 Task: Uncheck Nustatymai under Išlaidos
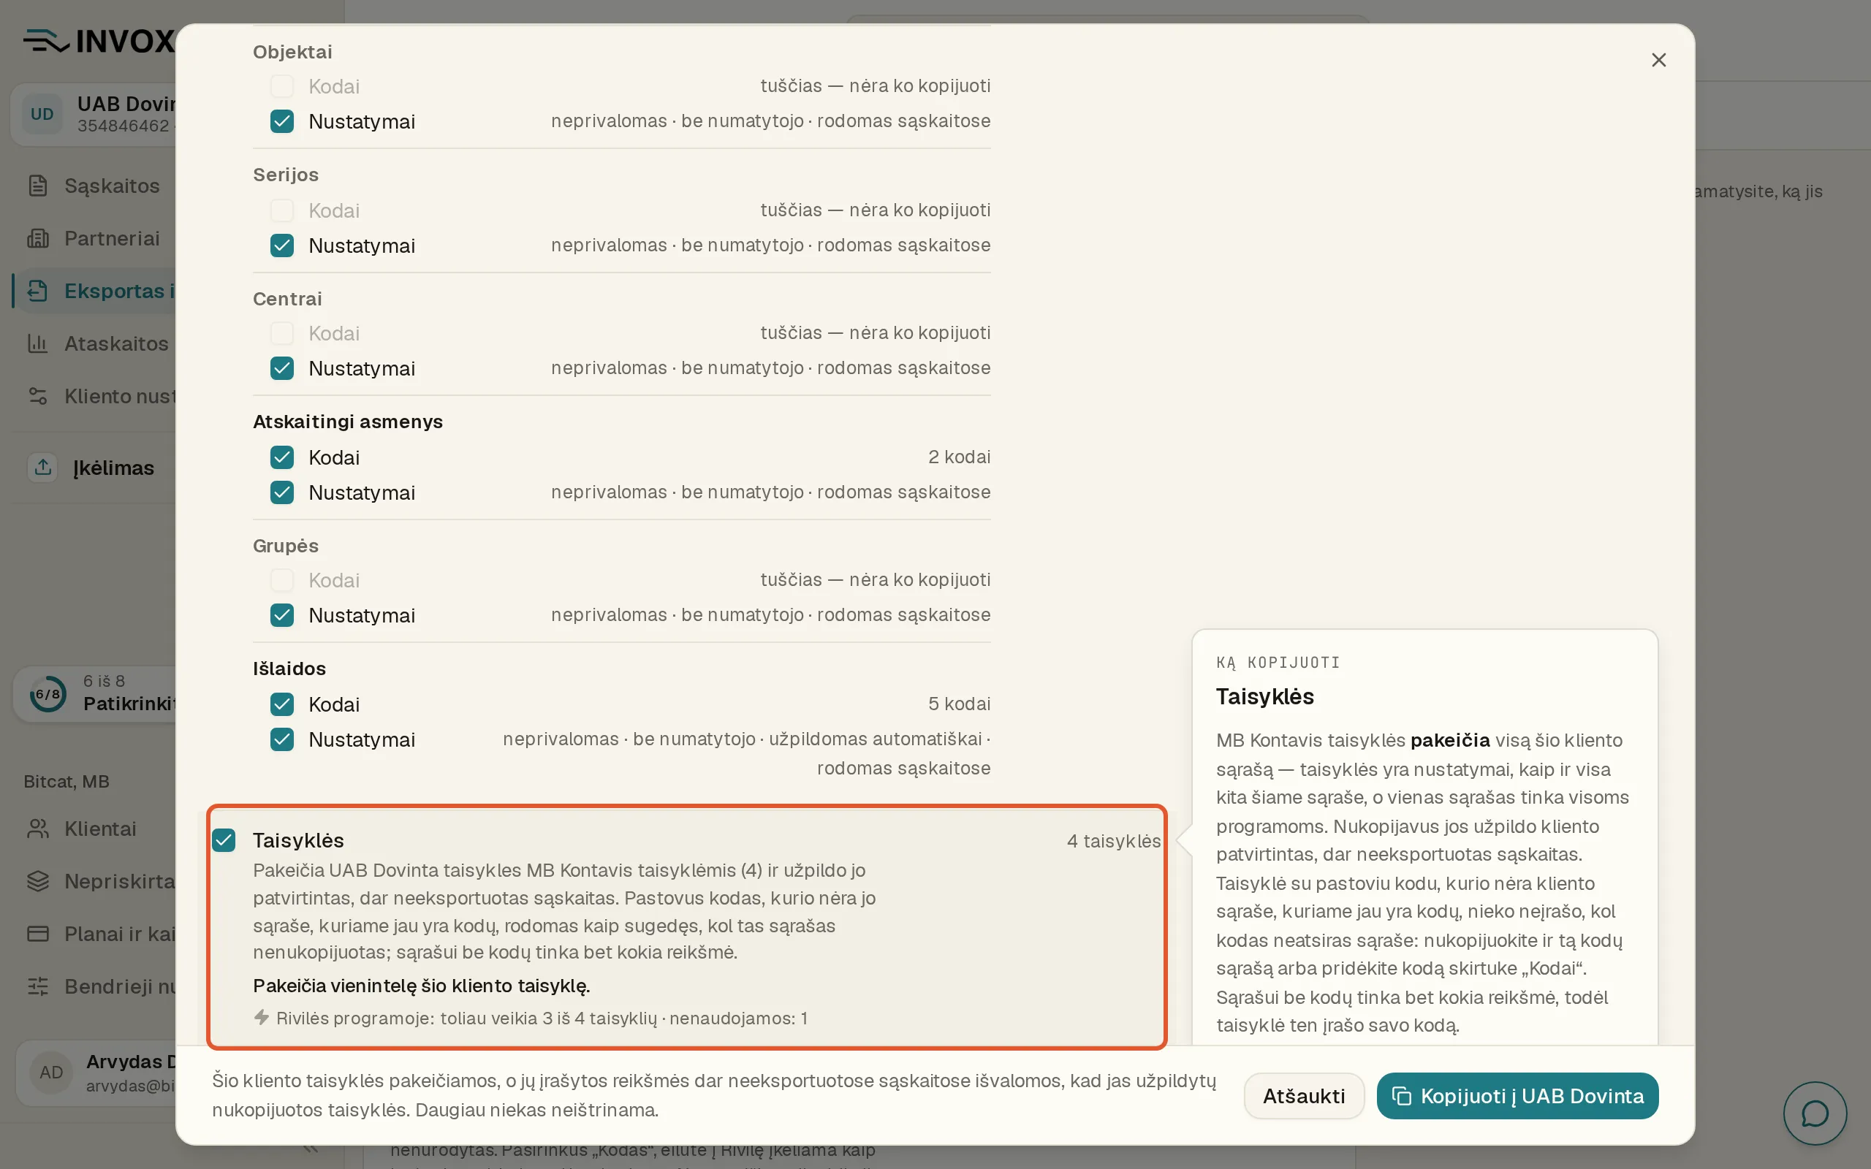click(x=282, y=740)
